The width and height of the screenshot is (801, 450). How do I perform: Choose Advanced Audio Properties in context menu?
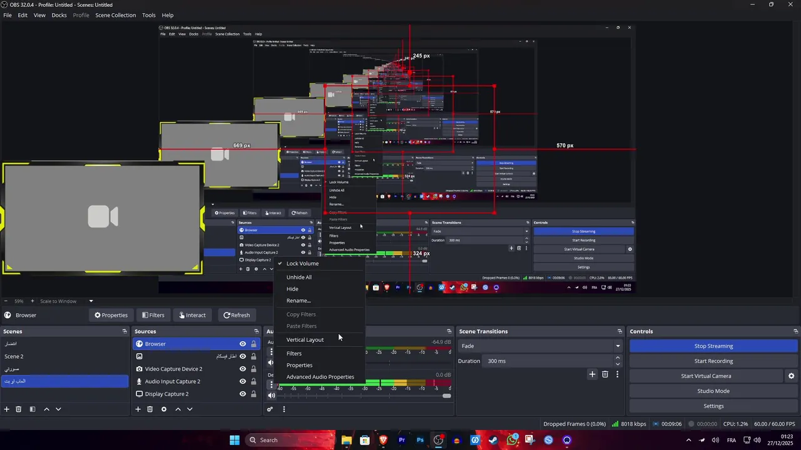point(320,377)
